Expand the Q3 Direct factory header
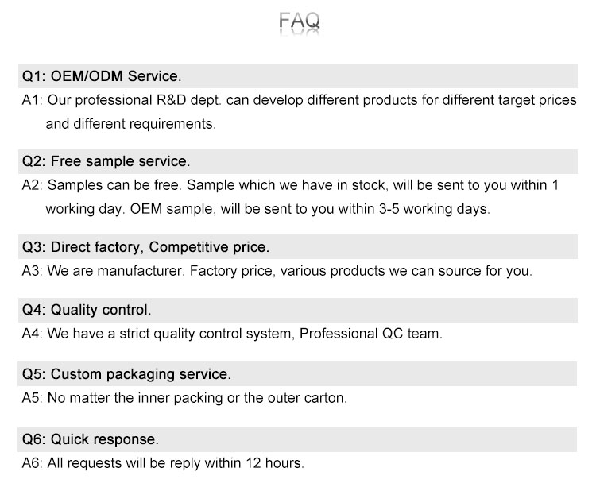The image size is (596, 491). [x=298, y=246]
